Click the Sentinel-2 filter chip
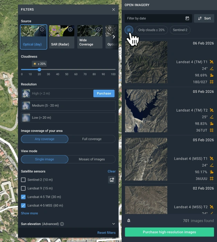Viewport: 217px width, 242px height. tap(180, 30)
